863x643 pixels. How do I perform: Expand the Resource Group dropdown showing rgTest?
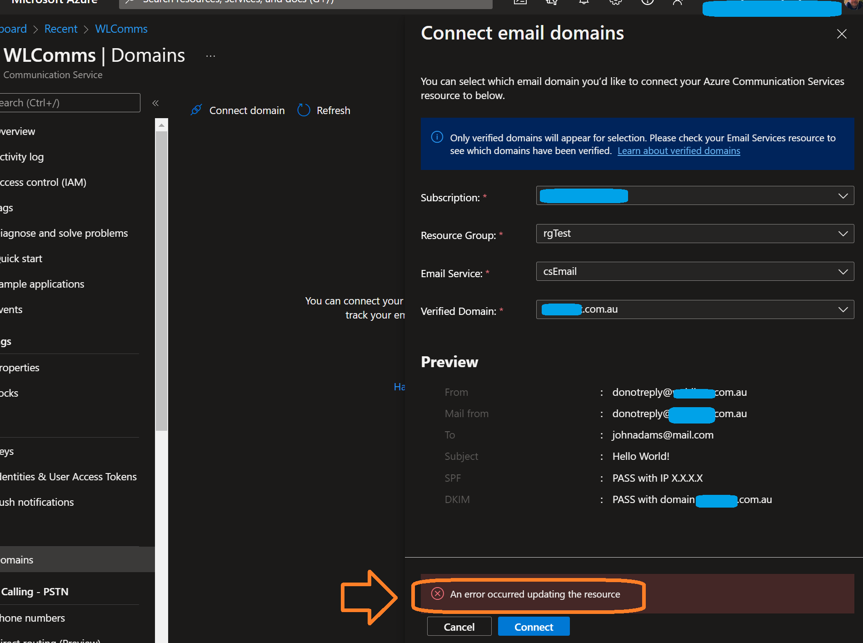click(695, 234)
